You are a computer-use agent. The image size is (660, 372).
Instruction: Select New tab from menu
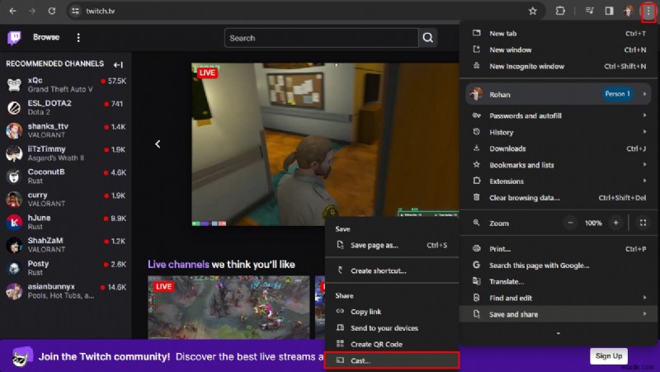[x=559, y=33]
